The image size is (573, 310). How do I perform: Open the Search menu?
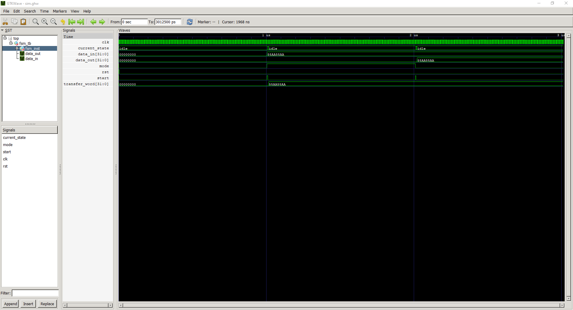pyautogui.click(x=30, y=11)
